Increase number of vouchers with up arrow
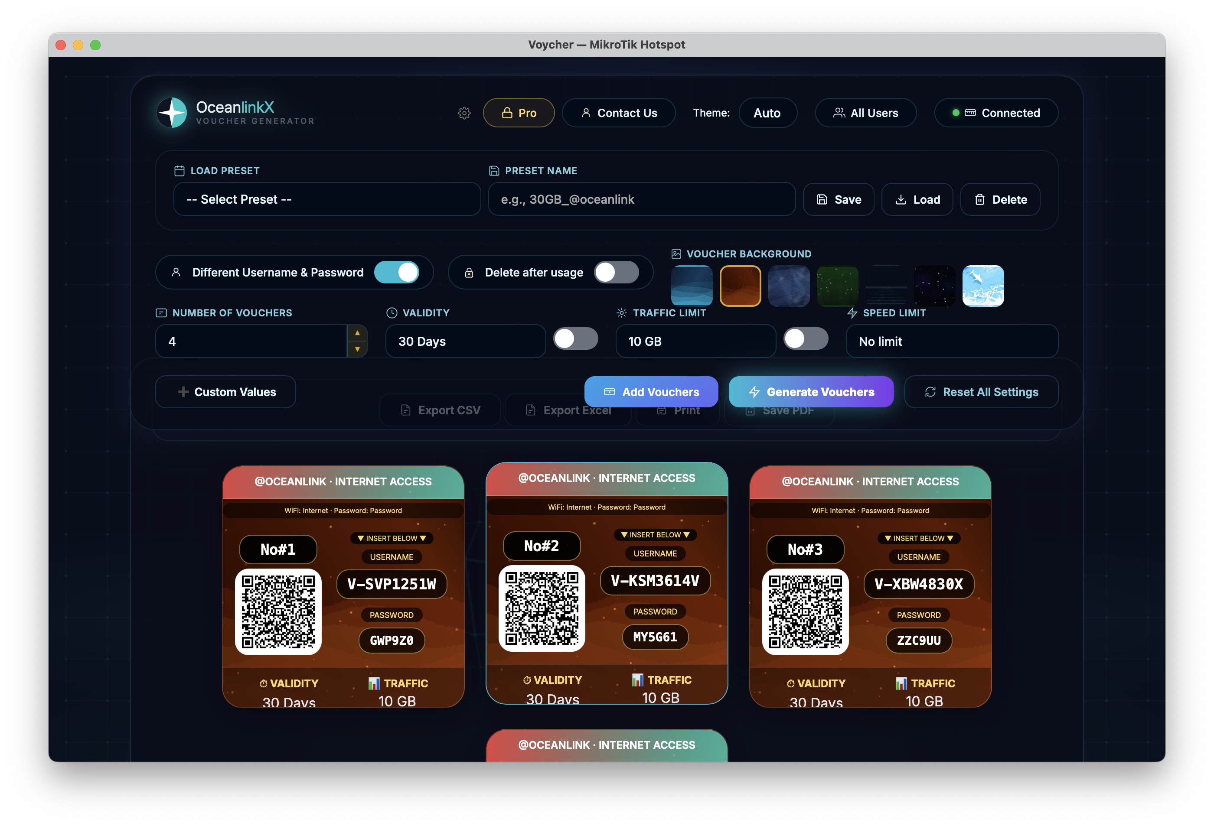The image size is (1214, 826). [357, 333]
